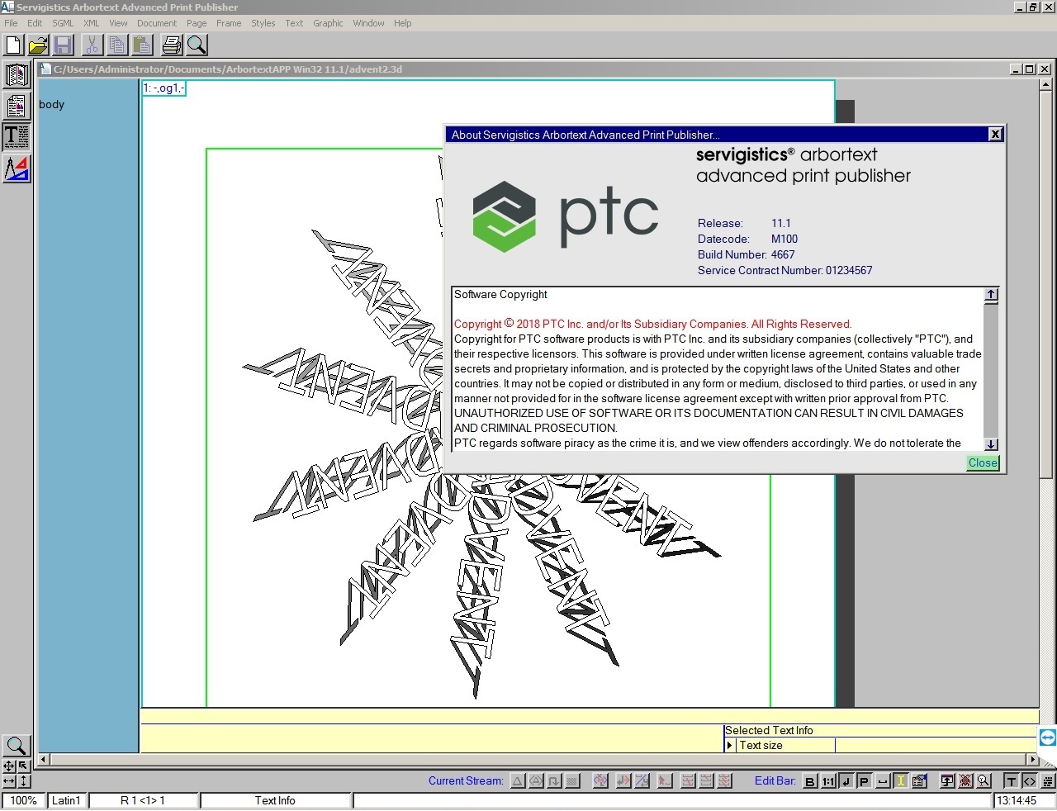This screenshot has width=1057, height=811.
Task: Open the Styles menu
Action: click(x=263, y=23)
